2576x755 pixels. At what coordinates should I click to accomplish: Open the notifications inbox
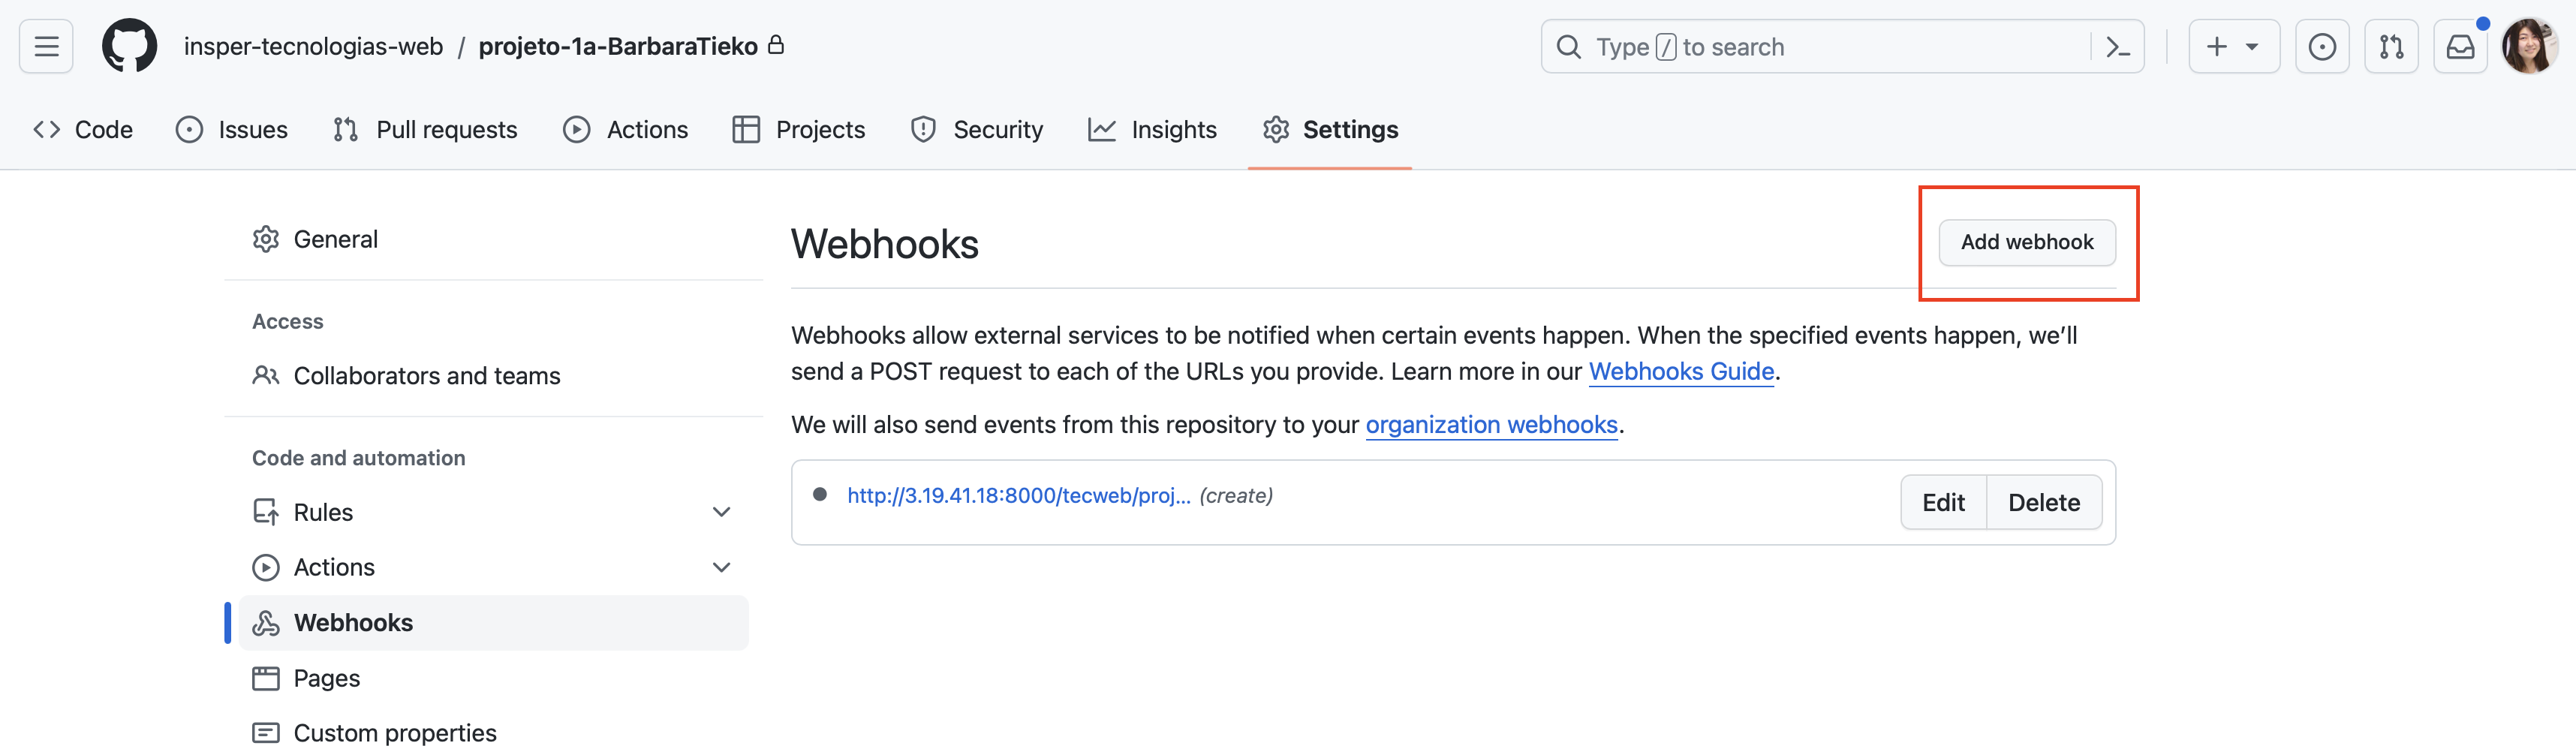pos(2460,47)
